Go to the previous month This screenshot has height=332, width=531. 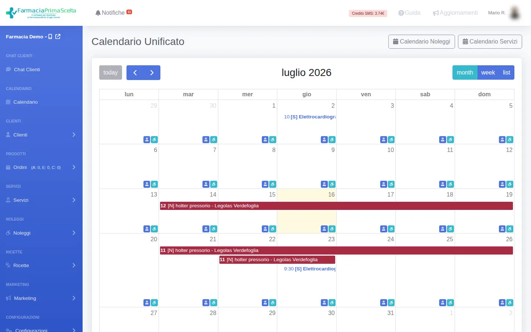tap(135, 73)
